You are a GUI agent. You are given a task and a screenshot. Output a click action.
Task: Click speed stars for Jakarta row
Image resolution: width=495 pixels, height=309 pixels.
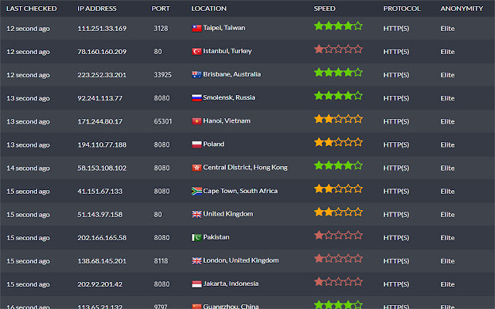(x=338, y=281)
